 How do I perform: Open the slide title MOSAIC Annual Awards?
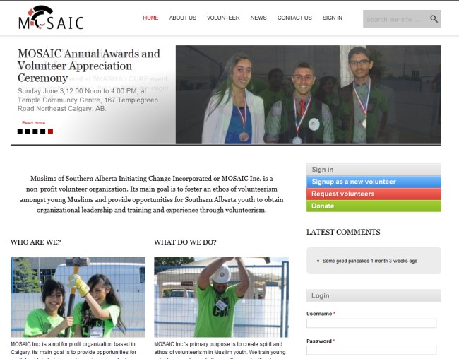click(89, 66)
